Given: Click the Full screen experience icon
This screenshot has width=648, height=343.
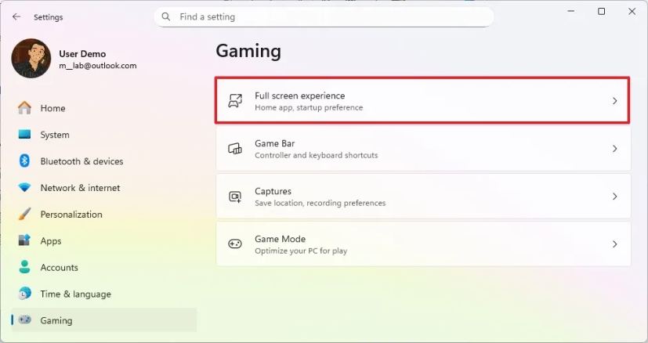Looking at the screenshot, I should click(x=235, y=101).
